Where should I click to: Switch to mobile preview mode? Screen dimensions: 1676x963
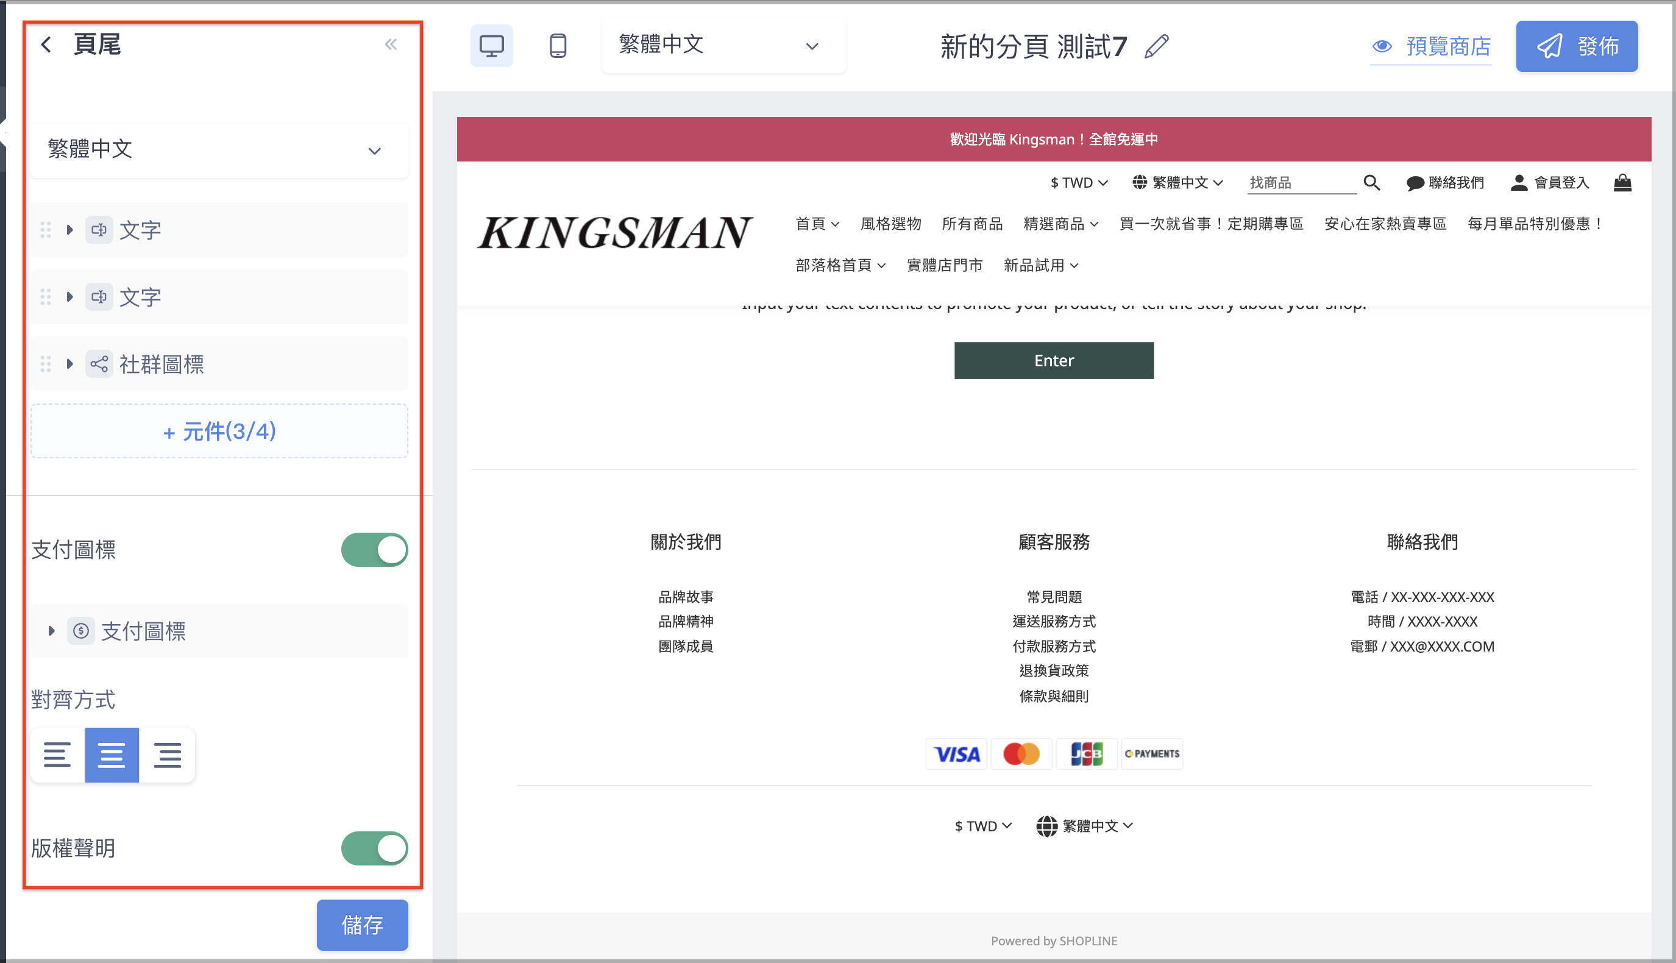pyautogui.click(x=558, y=46)
